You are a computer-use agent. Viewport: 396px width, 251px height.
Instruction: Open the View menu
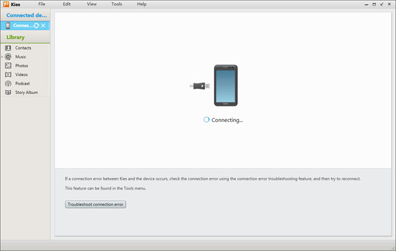coord(91,4)
